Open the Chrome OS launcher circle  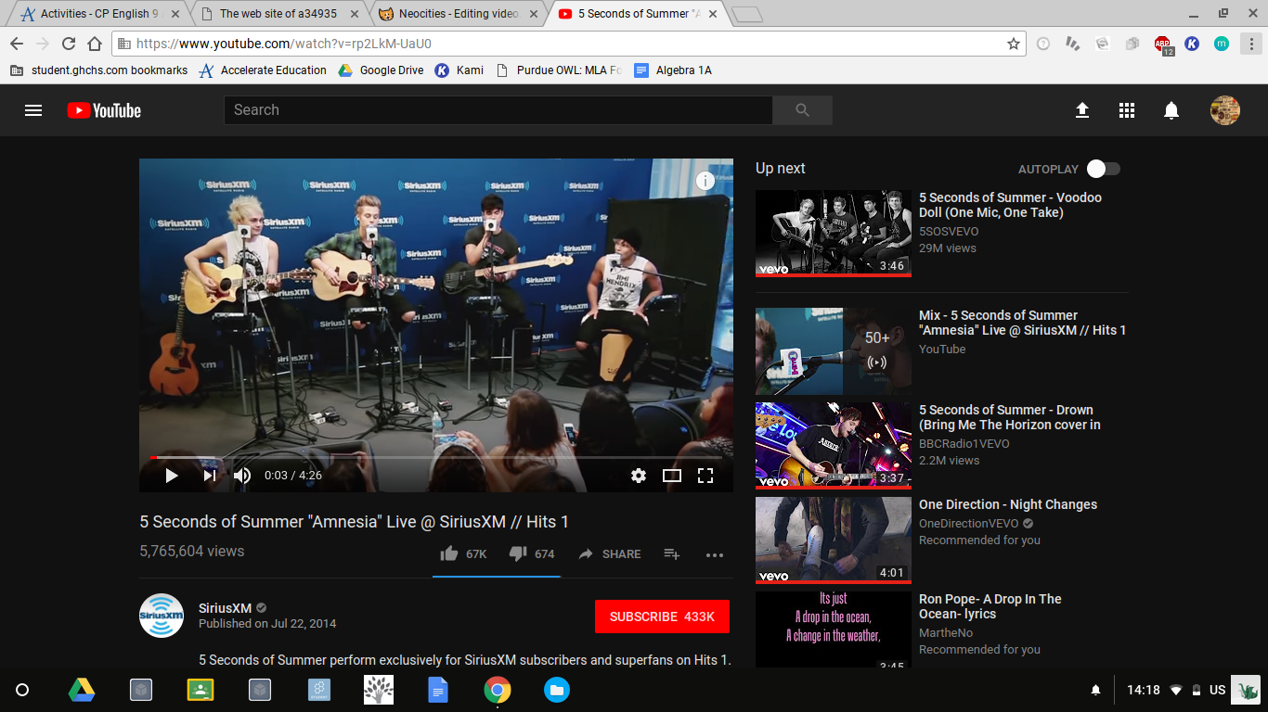pyautogui.click(x=22, y=690)
